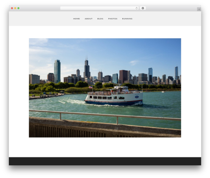
Task: Open a new tab with plus icon
Action: click(199, 9)
